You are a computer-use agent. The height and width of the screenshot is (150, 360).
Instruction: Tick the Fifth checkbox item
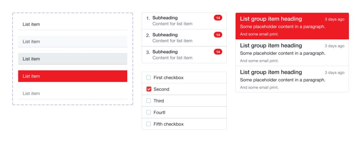tap(149, 124)
